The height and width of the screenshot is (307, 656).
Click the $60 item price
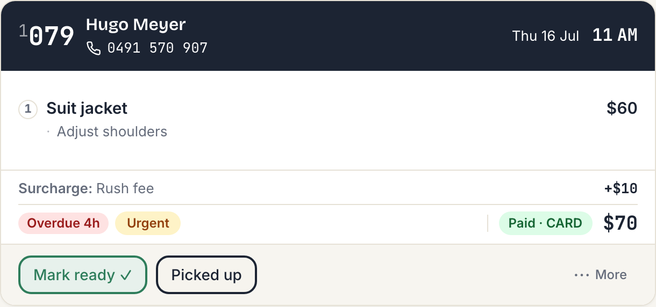click(x=622, y=108)
